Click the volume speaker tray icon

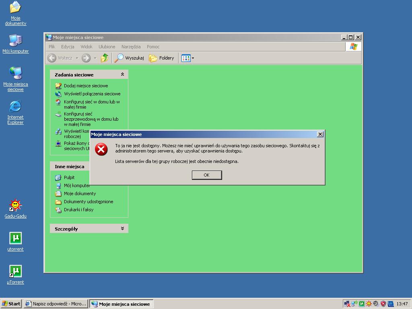(x=376, y=304)
